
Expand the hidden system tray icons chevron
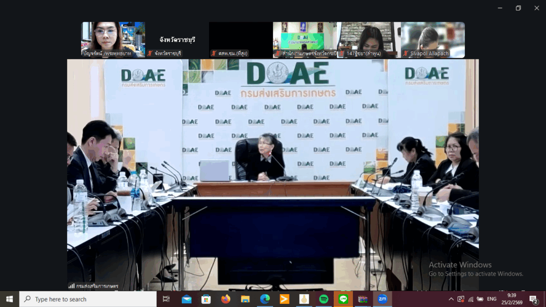pos(451,299)
